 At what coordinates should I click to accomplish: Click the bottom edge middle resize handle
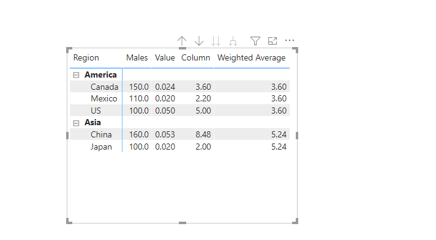coord(182,223)
